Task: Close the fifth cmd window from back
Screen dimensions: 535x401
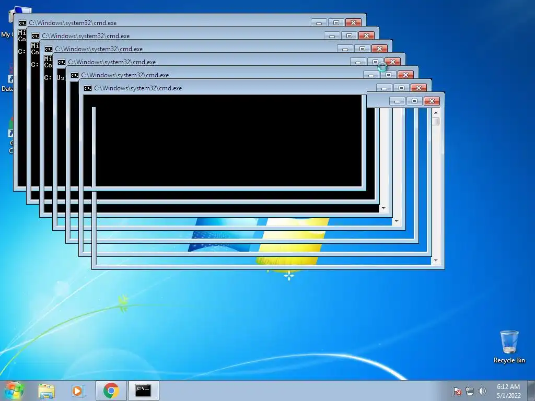Action: pyautogui.click(x=405, y=75)
